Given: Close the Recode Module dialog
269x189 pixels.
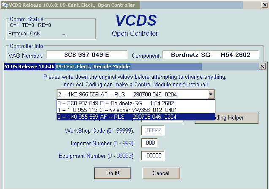Looking at the screenshot, I should 262,67.
